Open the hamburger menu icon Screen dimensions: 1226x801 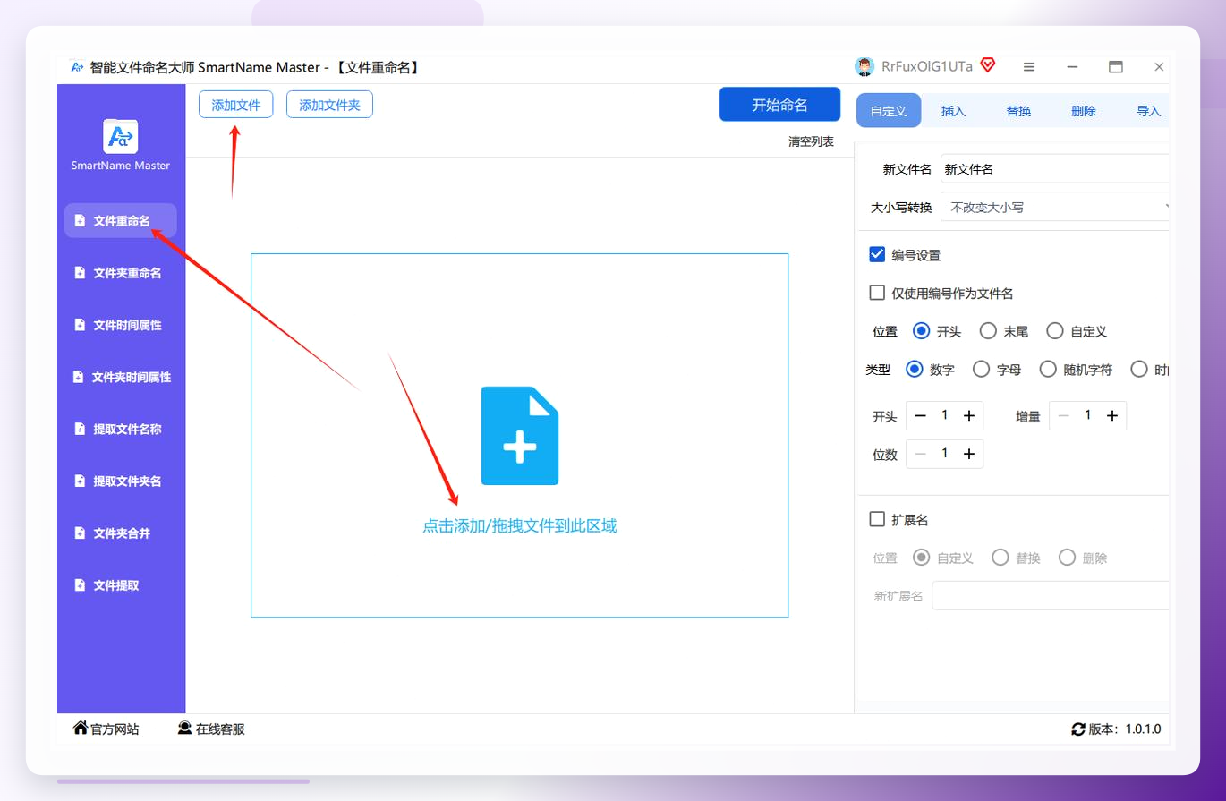[1029, 67]
